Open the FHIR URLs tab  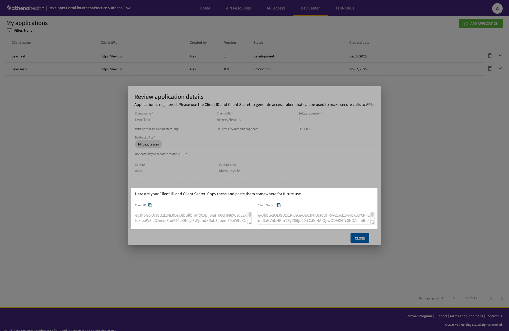click(345, 8)
